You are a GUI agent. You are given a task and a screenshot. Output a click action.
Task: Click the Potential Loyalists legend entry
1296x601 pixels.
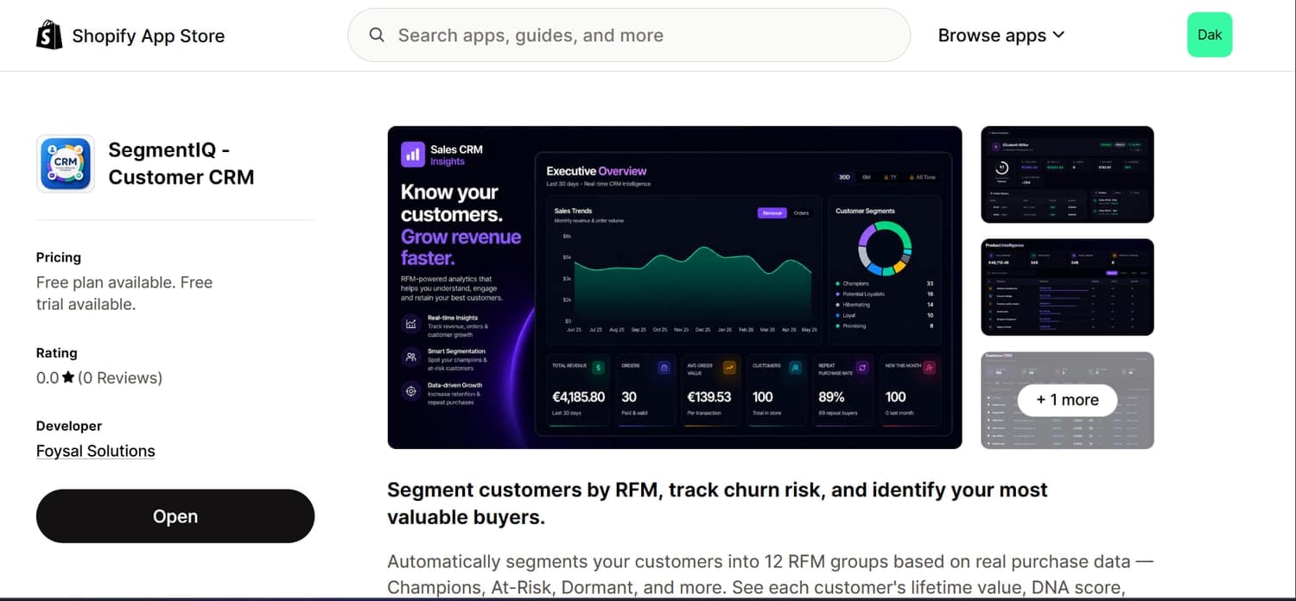pos(885,294)
